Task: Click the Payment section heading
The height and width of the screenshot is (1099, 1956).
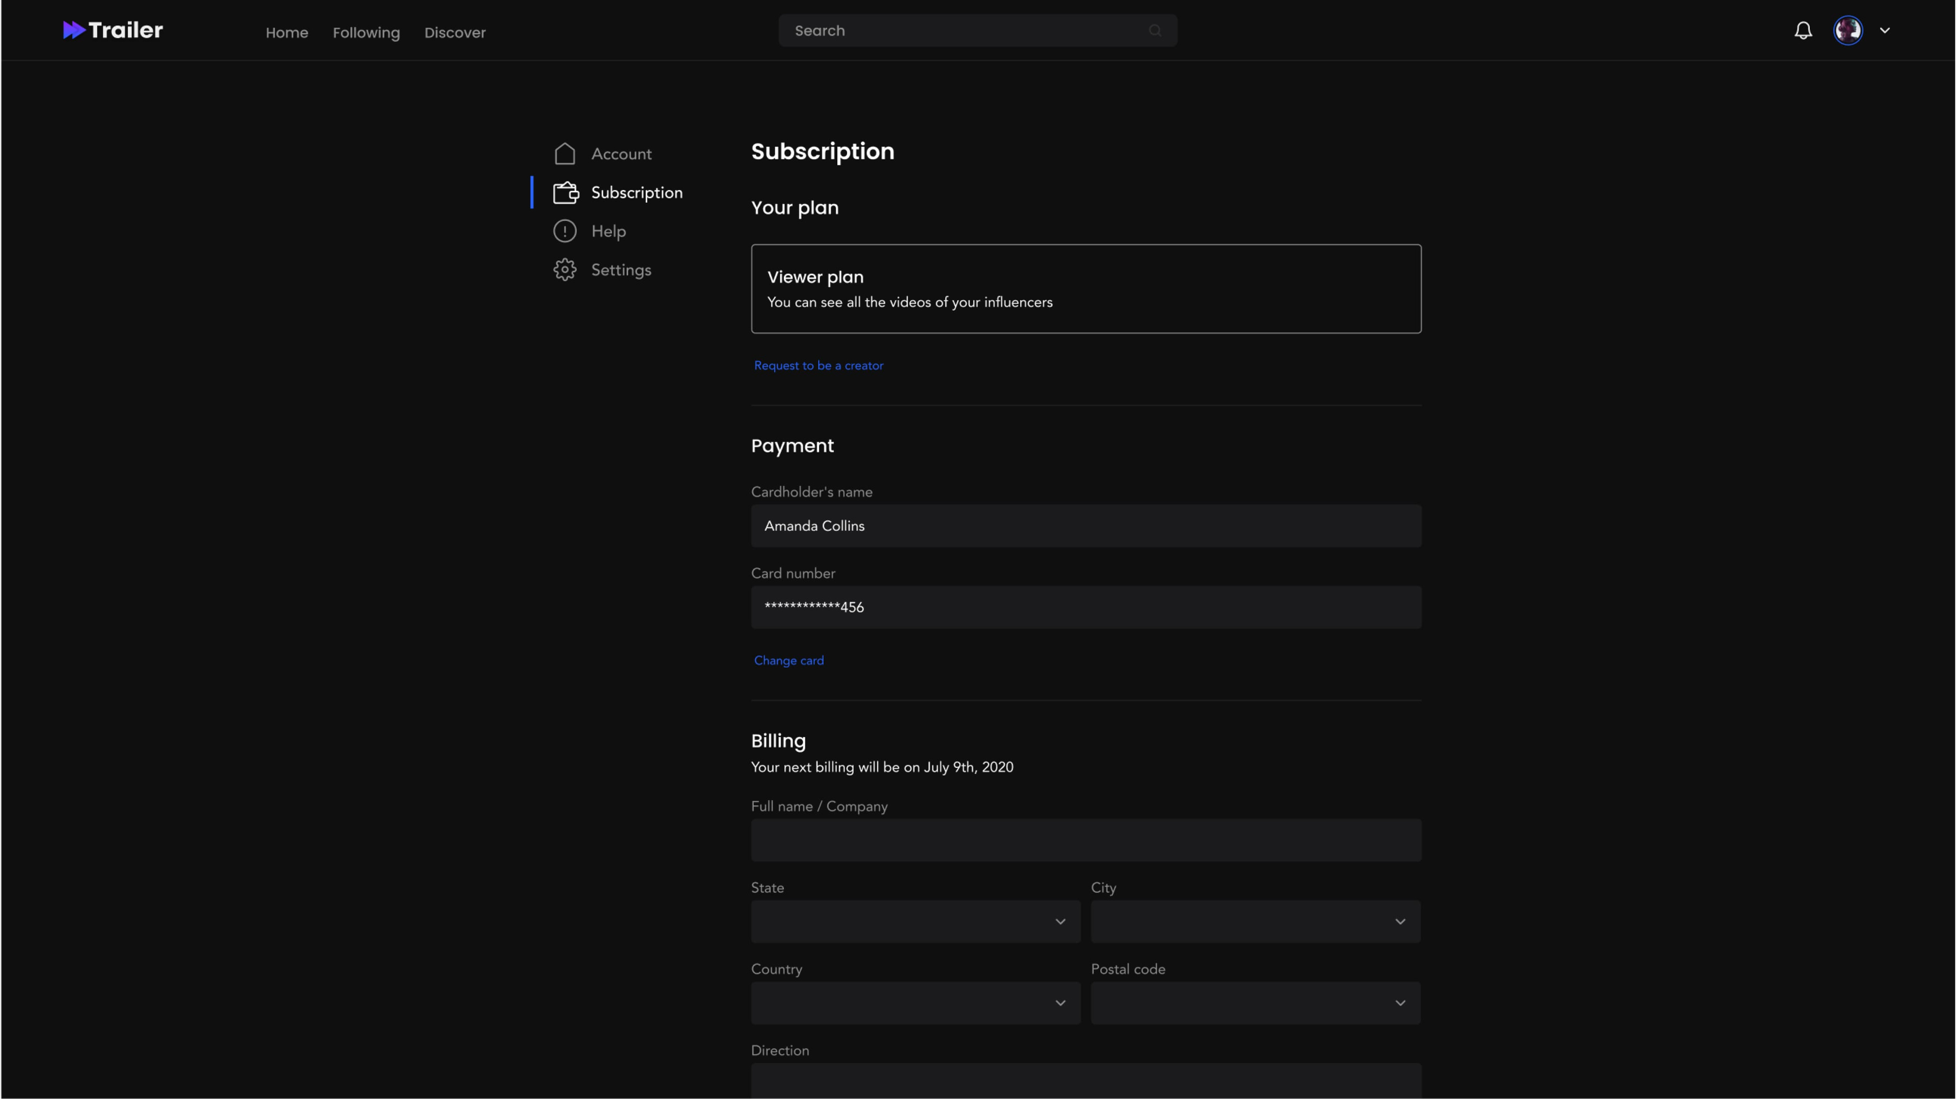Action: 792,446
